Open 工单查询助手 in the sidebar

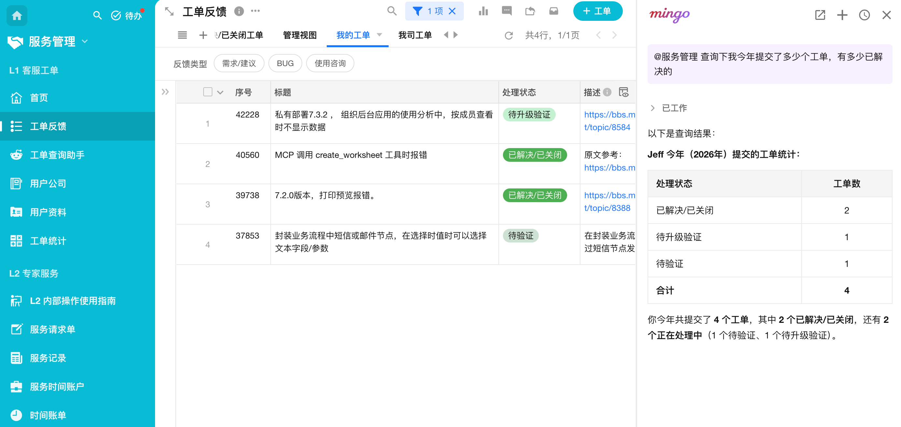(x=77, y=155)
